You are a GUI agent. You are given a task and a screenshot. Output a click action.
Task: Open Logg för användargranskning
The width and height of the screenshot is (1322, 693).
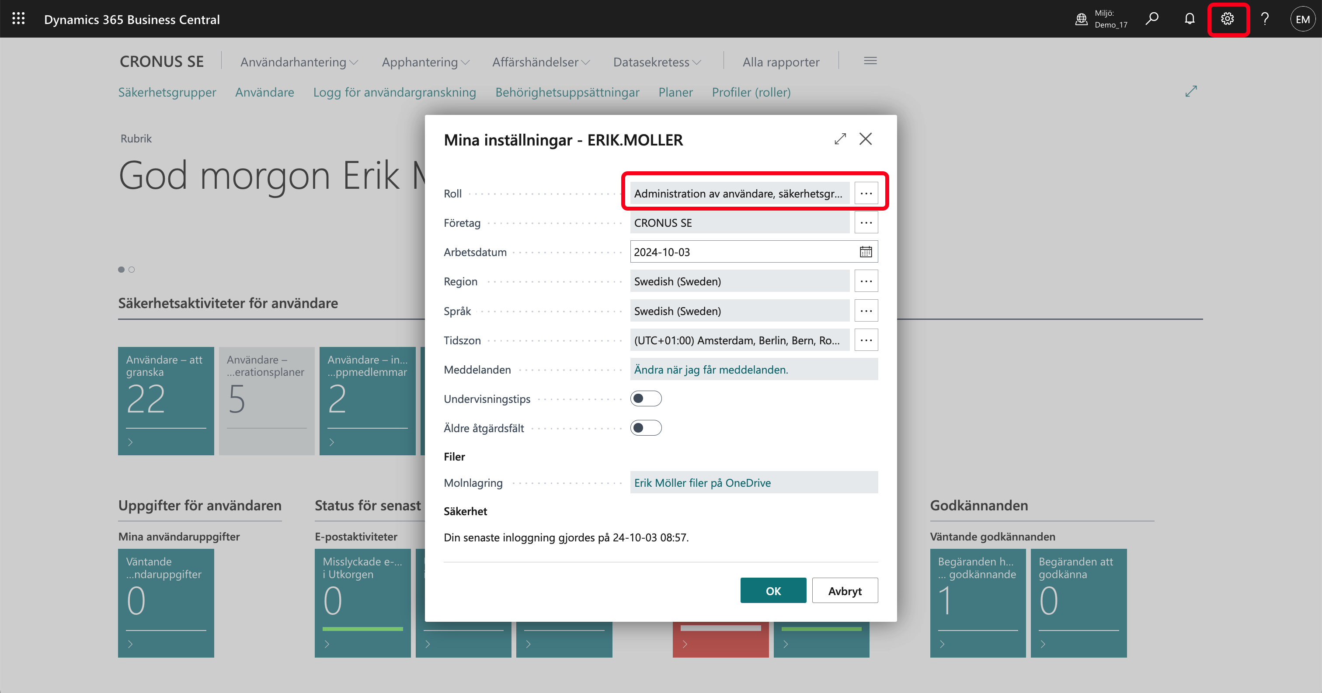click(x=395, y=92)
